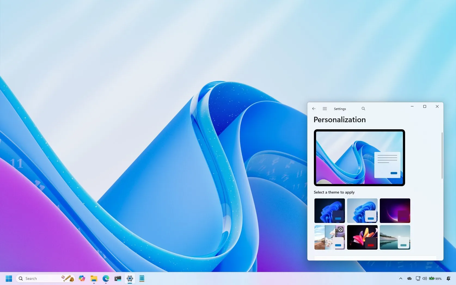
Task: Open the network icon in the system tray
Action: [418, 278]
